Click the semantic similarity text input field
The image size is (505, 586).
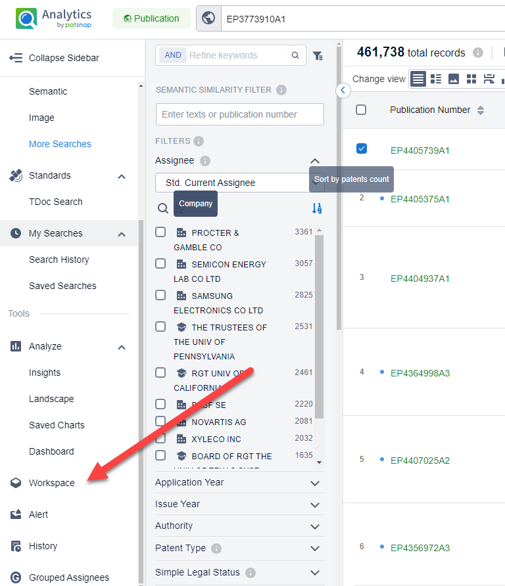tap(239, 114)
